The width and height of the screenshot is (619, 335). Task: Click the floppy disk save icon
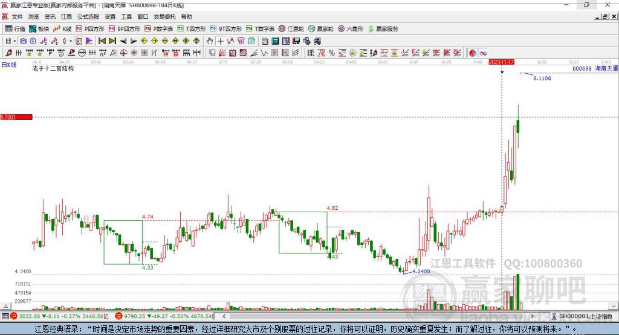click(296, 41)
